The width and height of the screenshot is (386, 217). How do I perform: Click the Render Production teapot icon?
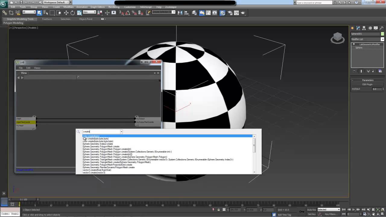click(243, 13)
